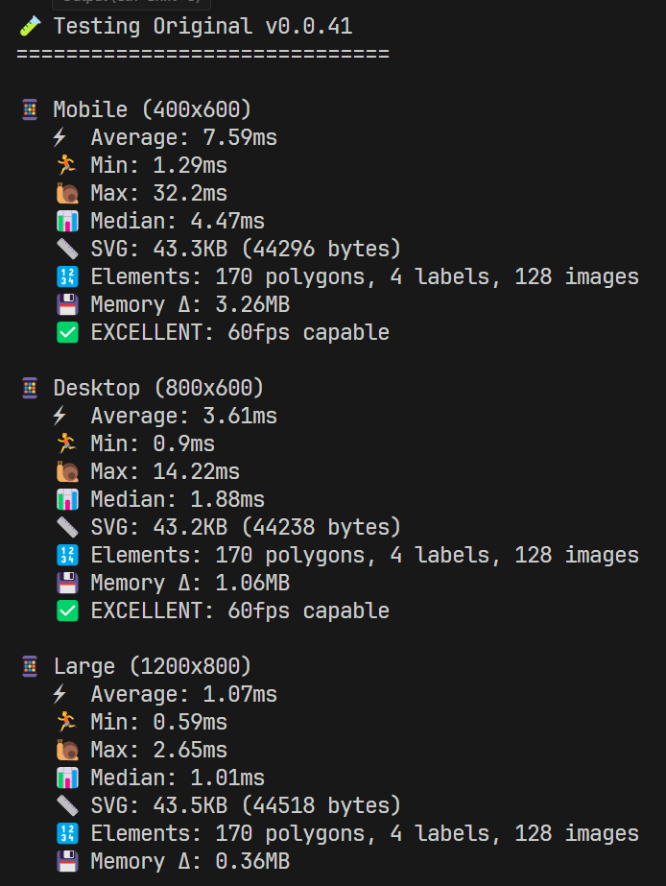Click the bar chart icon beside Median: 4.47ms
666x886 pixels.
coord(66,222)
